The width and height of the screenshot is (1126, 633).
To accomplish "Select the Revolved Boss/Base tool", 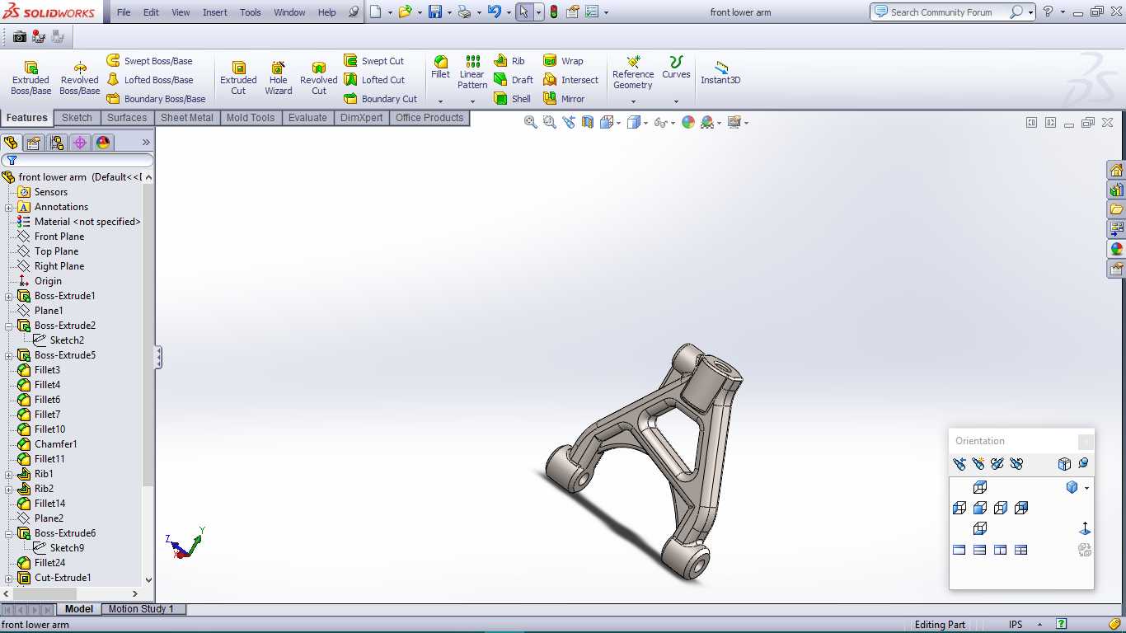I will click(x=80, y=78).
